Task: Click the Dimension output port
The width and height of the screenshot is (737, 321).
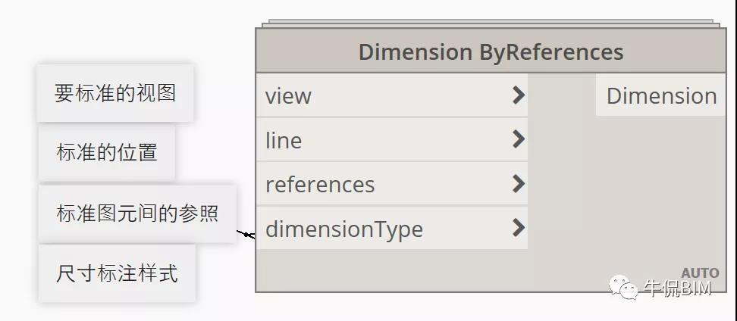Action: (x=661, y=95)
